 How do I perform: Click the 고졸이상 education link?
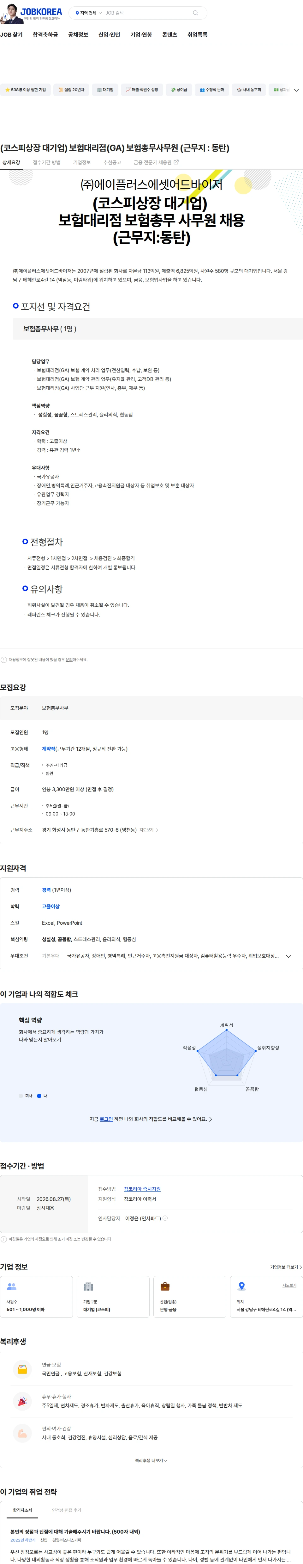51,906
